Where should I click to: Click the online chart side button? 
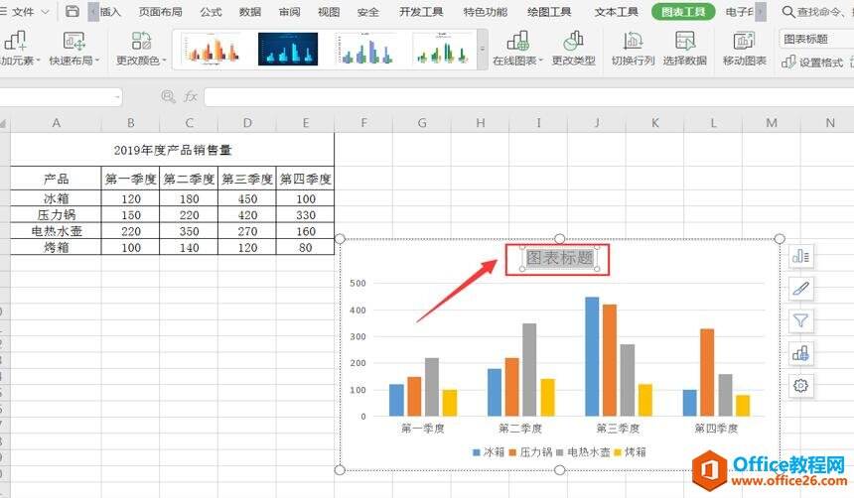(800, 353)
